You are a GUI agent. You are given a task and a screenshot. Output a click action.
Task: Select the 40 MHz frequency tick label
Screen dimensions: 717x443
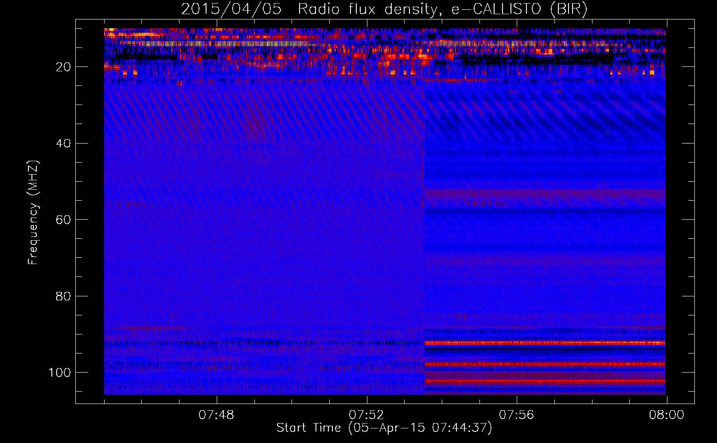[x=63, y=144]
